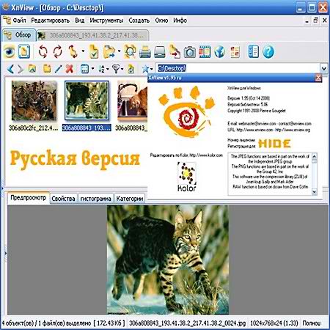The image size is (330, 330).
Task: Click the scanner acquire icon
Action: [160, 52]
